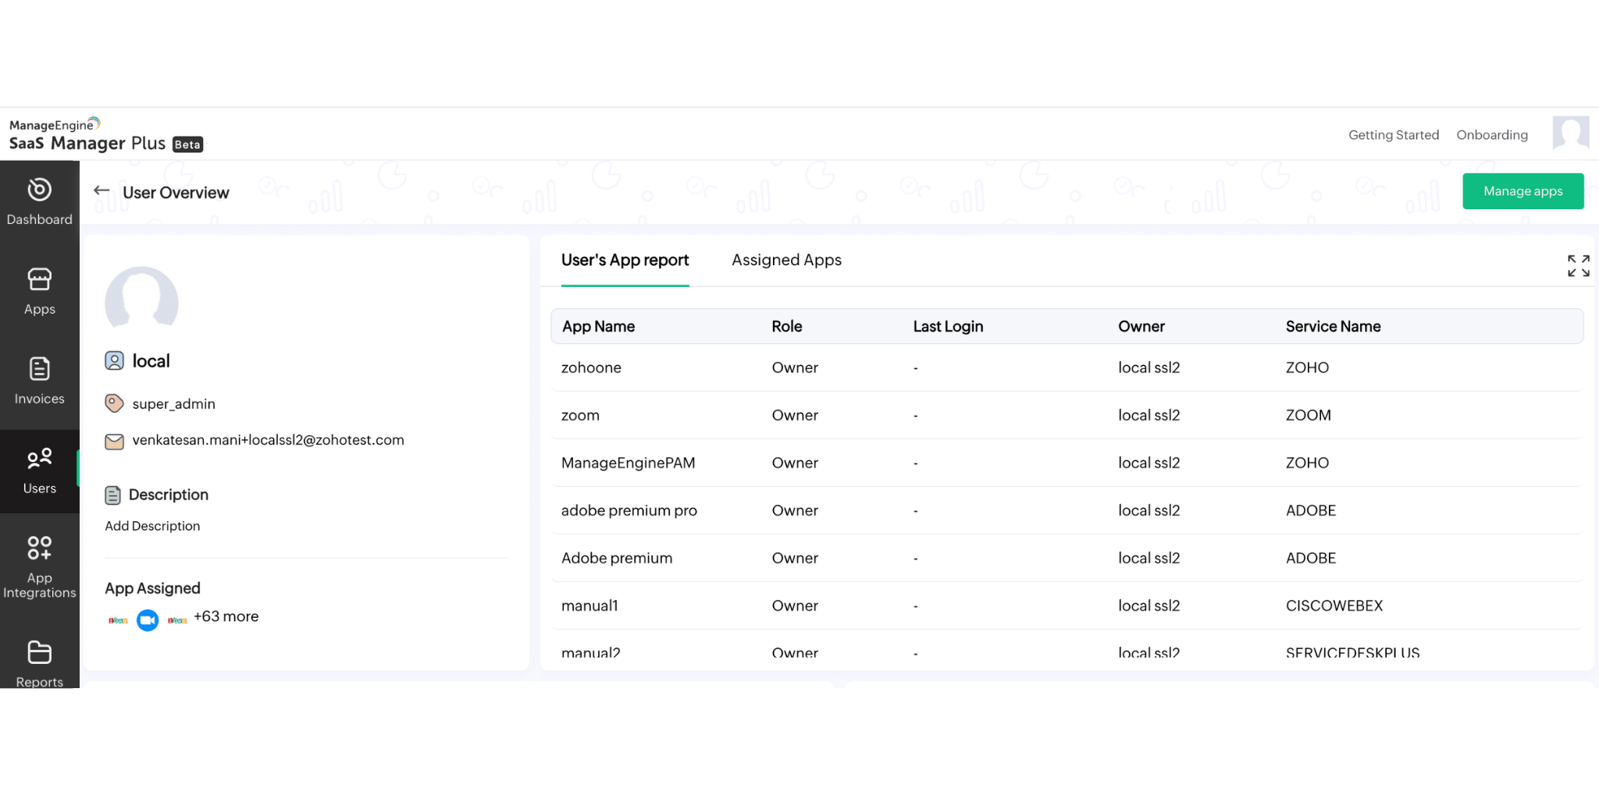This screenshot has width=1599, height=795.
Task: Click the user icon beside 'local'
Action: tap(114, 360)
